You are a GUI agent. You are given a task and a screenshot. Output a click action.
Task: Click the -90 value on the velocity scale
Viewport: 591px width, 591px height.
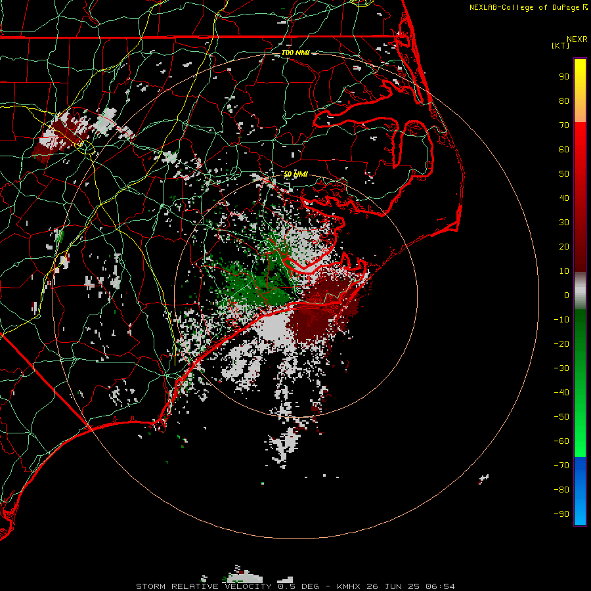click(x=561, y=514)
